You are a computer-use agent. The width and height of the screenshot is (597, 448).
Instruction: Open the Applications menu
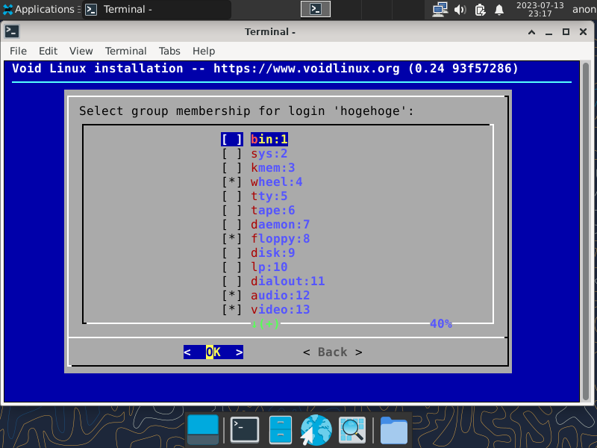click(x=39, y=9)
